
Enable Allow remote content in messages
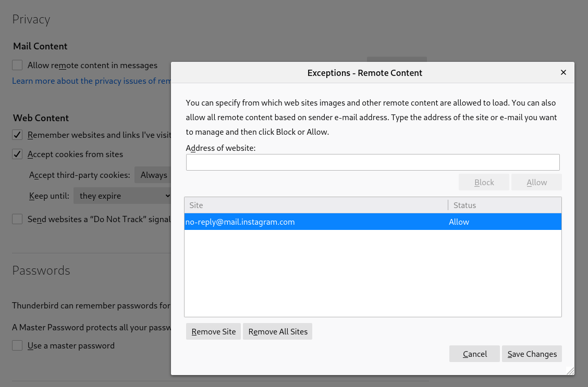tap(18, 65)
